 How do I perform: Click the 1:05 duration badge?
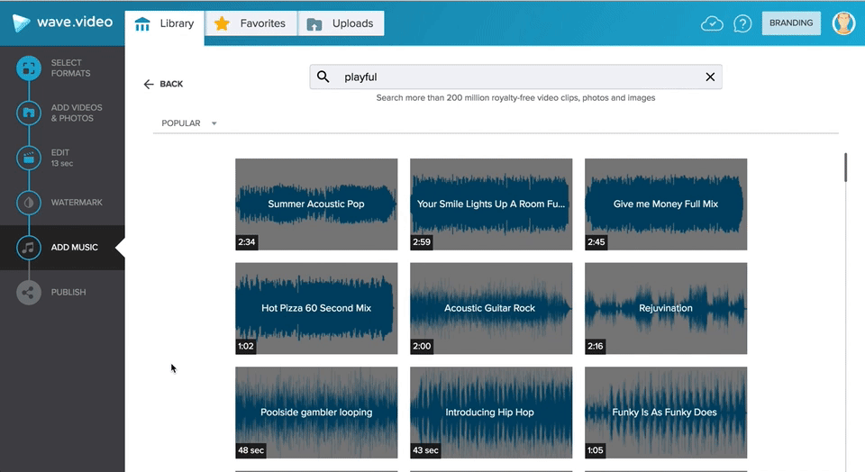[x=596, y=450]
